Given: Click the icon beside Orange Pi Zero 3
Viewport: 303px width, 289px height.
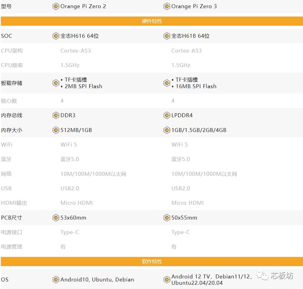Looking at the screenshot, I should tap(167, 6).
